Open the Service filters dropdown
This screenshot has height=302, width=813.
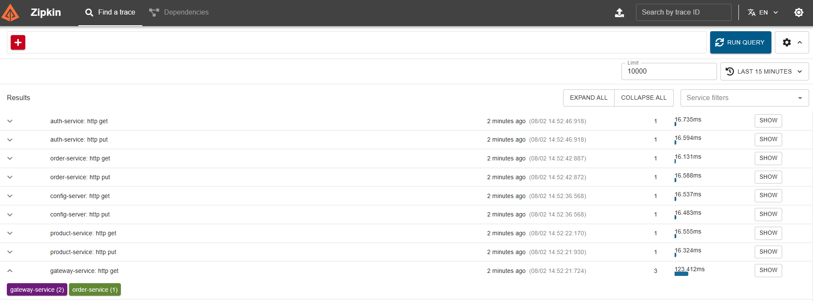click(745, 98)
